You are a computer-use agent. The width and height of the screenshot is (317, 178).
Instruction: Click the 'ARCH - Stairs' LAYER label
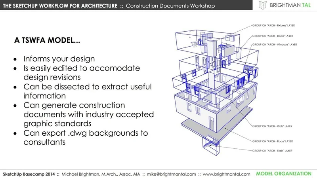[272, 151]
